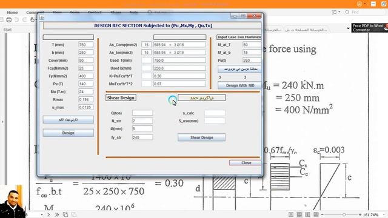Open the ribbon layout options icon

pos(334,12)
